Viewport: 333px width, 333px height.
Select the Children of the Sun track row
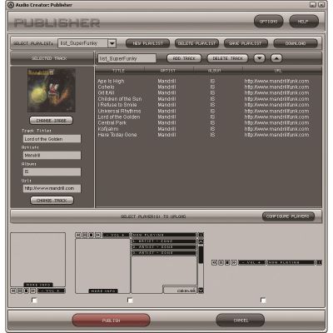[x=208, y=99]
